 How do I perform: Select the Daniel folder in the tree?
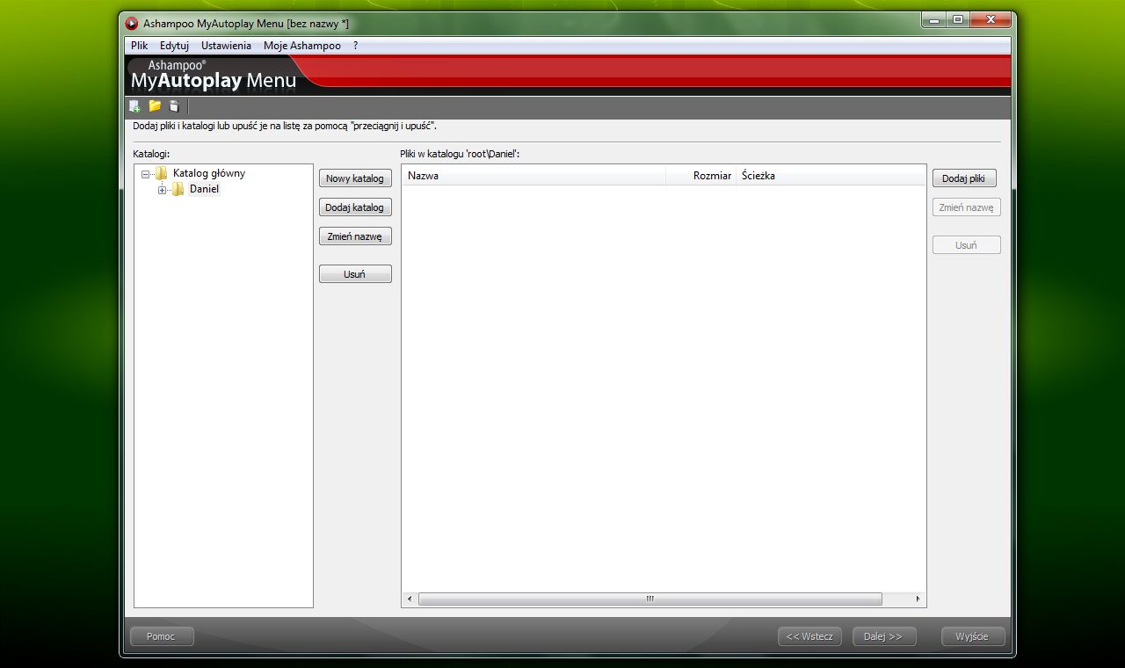[x=204, y=189]
